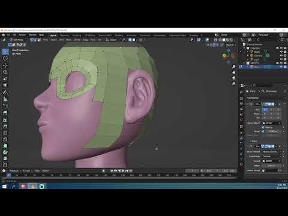288x216 pixels.
Task: Select the Cursor tool in left toolbar
Action: (x=5, y=58)
